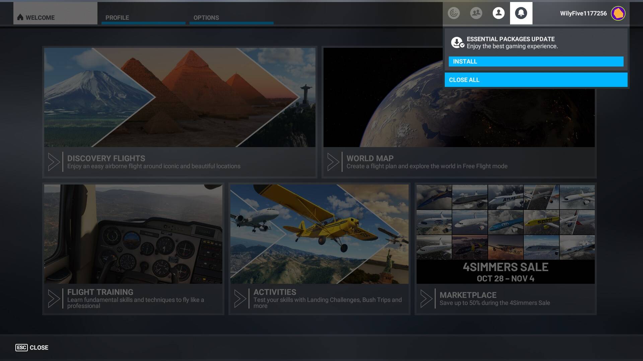Click the WilyFive1177256 username
Screen dimensions: 643x361
click(583, 13)
